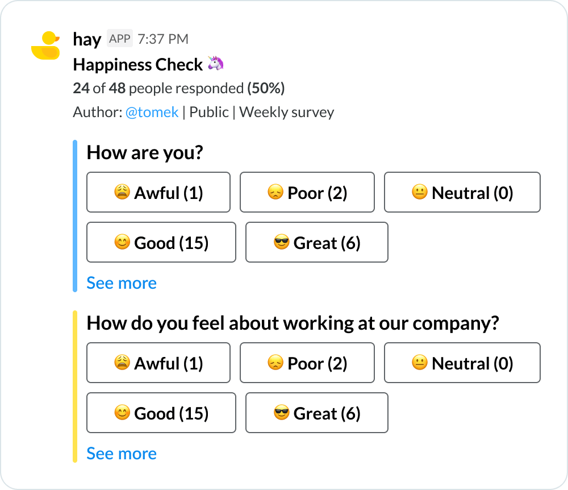The width and height of the screenshot is (568, 490).
Task: Select Poor for working at our company
Action: click(x=307, y=363)
